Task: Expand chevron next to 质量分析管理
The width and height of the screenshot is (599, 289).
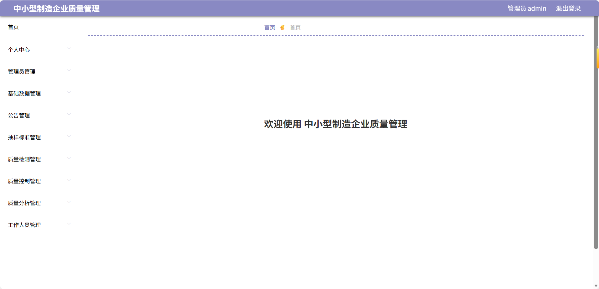Action: [69, 202]
